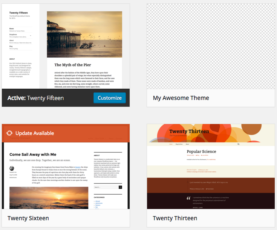Click the search icon in Twenty Thirteen preview
The width and height of the screenshot is (277, 230).
coord(238,144)
